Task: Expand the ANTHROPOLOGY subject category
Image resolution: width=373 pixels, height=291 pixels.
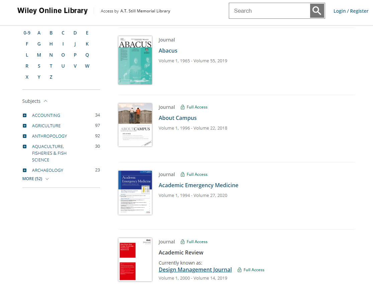Action: pyautogui.click(x=24, y=136)
